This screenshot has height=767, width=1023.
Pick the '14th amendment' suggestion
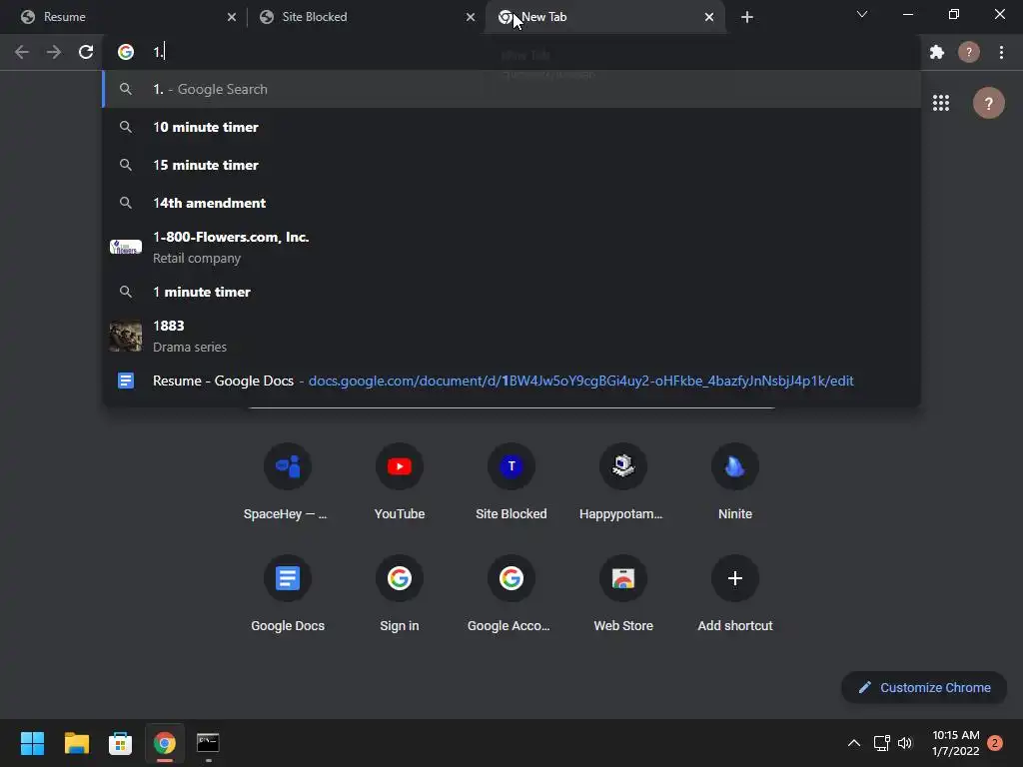511,203
